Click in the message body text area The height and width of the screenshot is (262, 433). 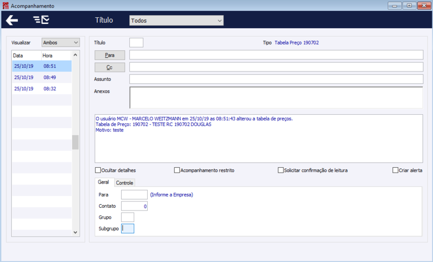click(x=259, y=139)
